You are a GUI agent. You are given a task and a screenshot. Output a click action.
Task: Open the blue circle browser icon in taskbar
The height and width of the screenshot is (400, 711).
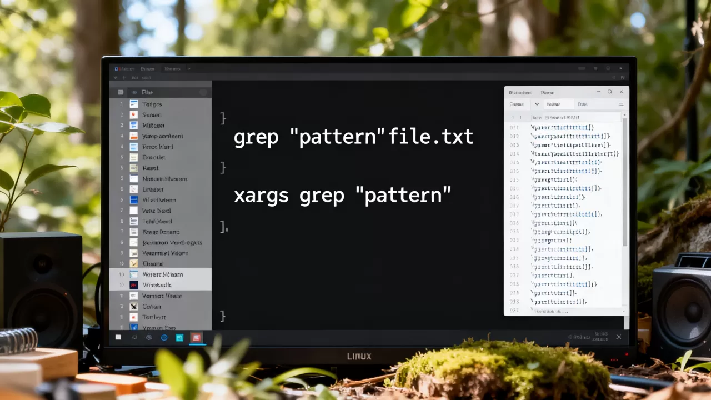coord(164,337)
